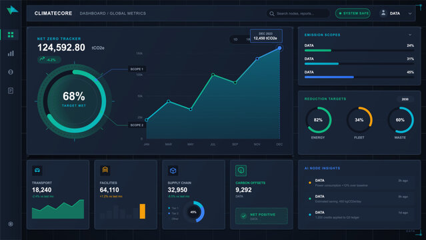Click the estimated saving insight row
Viewport: 426px width, 240px height.
coord(359,199)
